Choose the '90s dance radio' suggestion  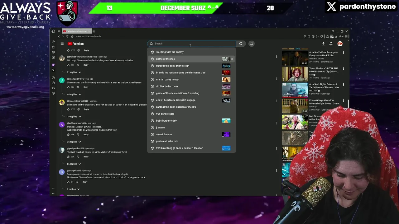(x=191, y=114)
